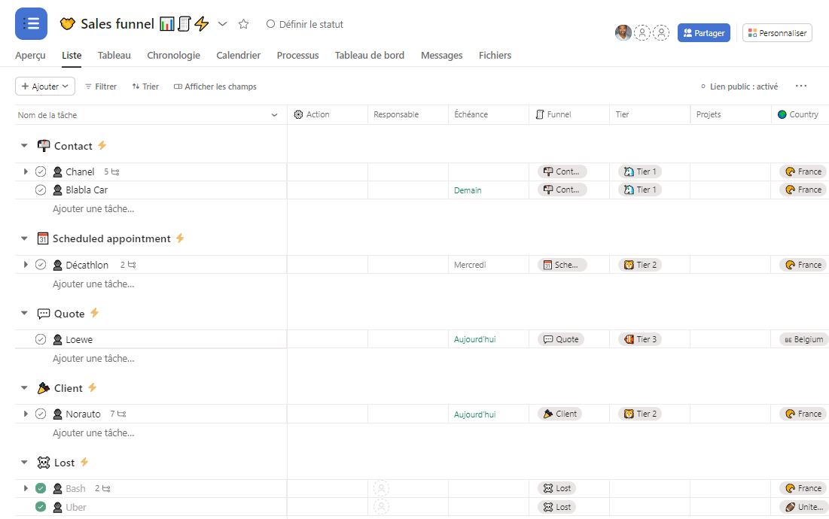Open the Chronologie tab
Screen dimensions: 829x519
(173, 55)
